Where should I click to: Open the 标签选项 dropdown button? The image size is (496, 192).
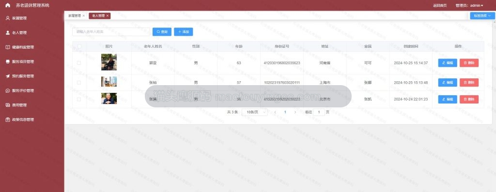click(482, 15)
